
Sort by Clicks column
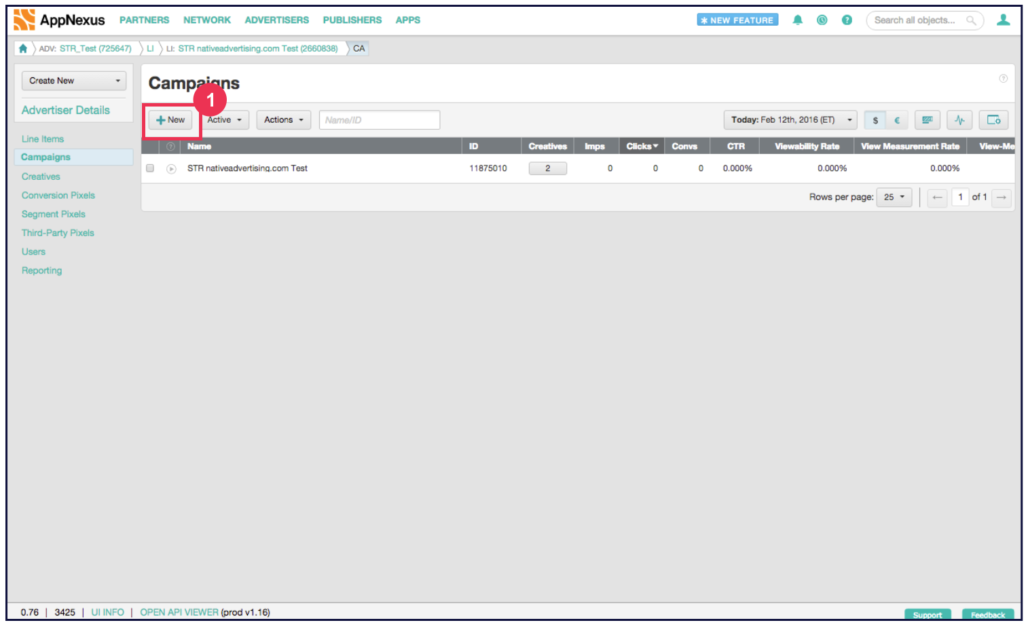pyautogui.click(x=642, y=146)
